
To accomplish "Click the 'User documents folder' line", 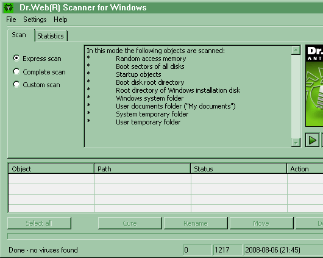I will pyautogui.click(x=176, y=106).
